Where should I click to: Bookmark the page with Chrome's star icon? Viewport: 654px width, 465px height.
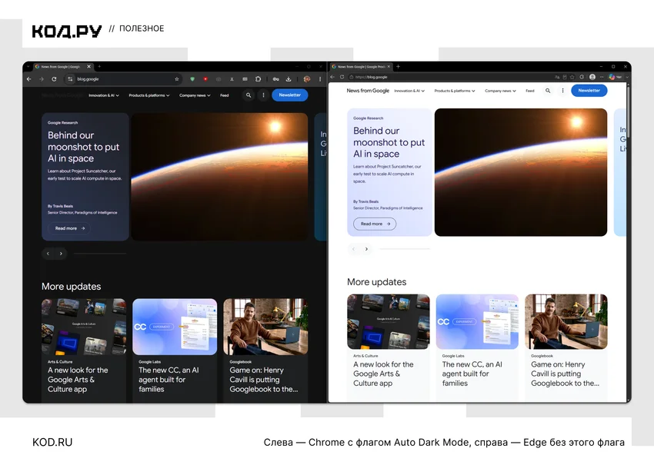coord(177,78)
